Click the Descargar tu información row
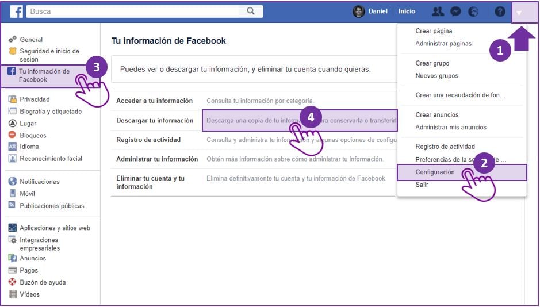540x307 pixels. point(254,121)
